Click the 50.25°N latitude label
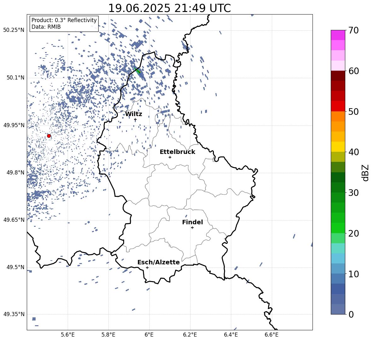Image resolution: width=373 pixels, height=341 pixels. point(14,30)
